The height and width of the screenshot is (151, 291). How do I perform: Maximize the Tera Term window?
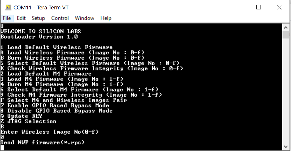pyautogui.click(x=258, y=7)
